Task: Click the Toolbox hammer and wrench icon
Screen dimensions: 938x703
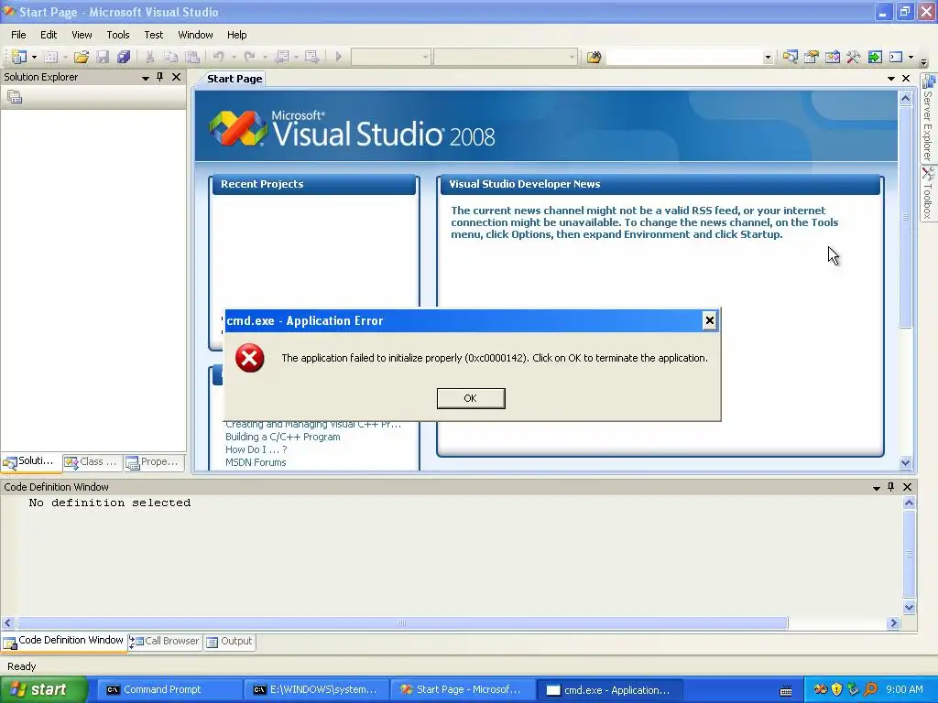Action: [x=854, y=57]
